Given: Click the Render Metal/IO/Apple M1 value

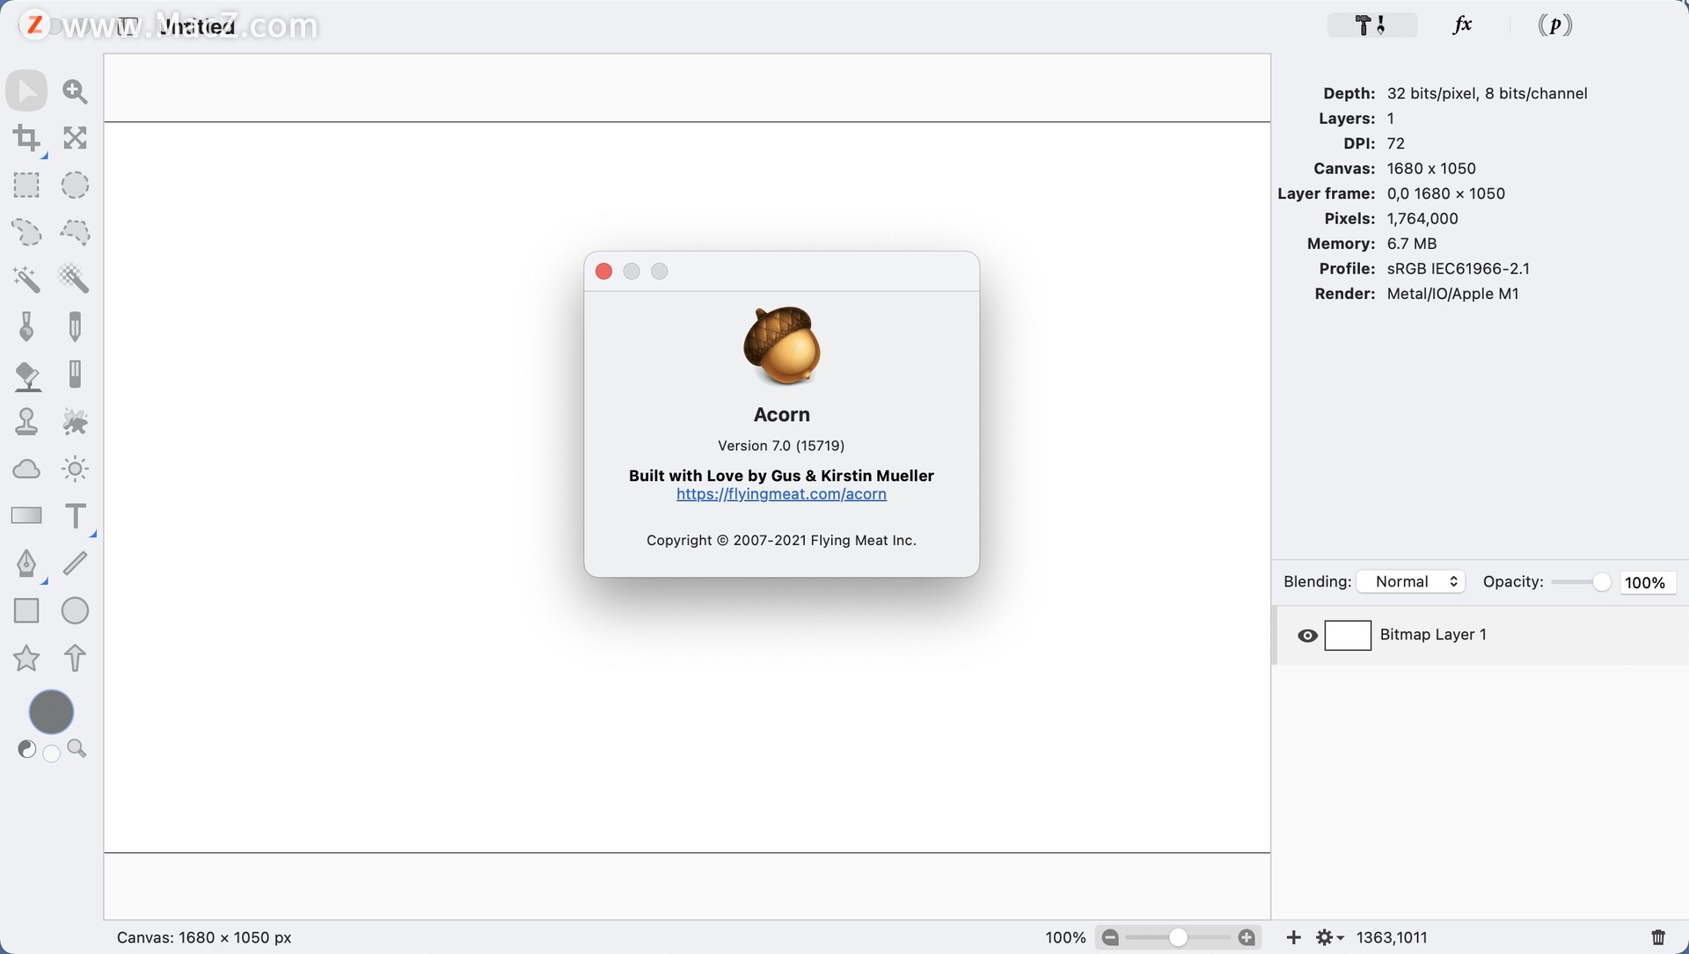Looking at the screenshot, I should click(1452, 294).
